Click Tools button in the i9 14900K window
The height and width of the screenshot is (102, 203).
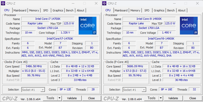(151, 98)
